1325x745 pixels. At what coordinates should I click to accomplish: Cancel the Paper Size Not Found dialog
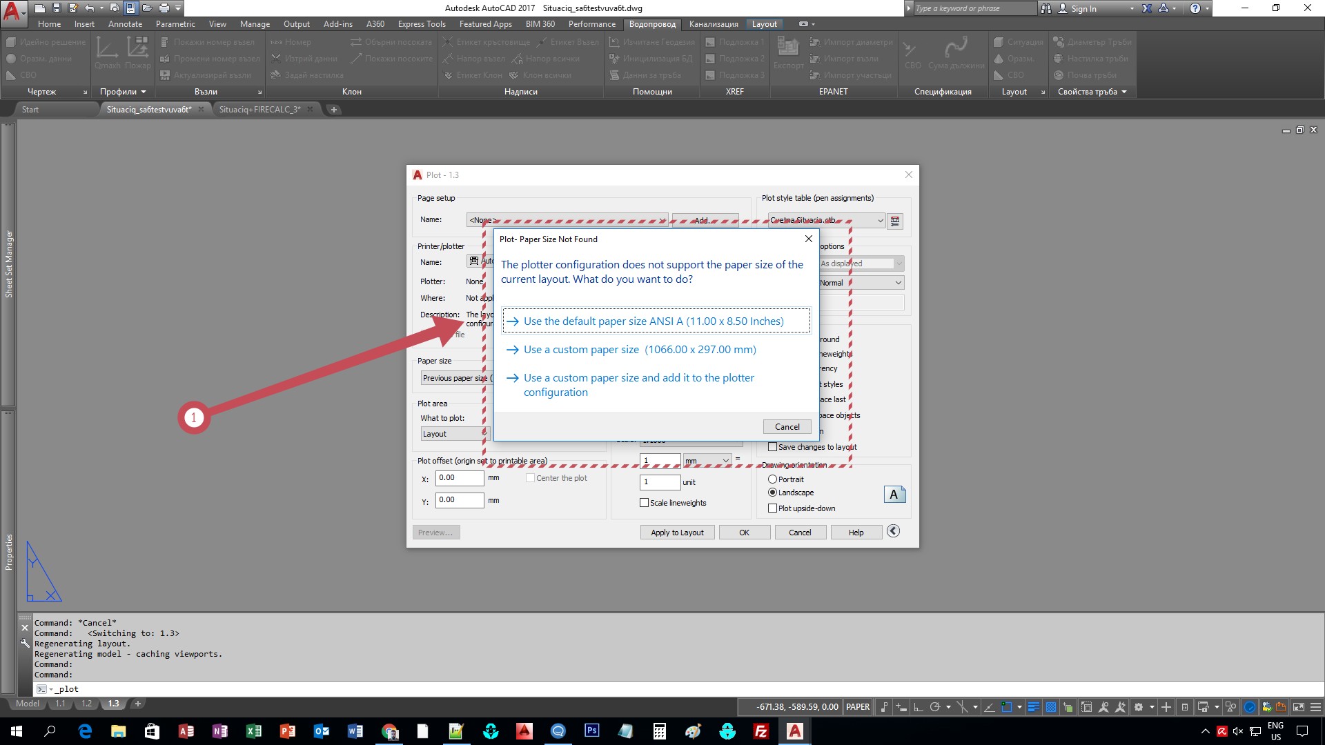coord(787,427)
